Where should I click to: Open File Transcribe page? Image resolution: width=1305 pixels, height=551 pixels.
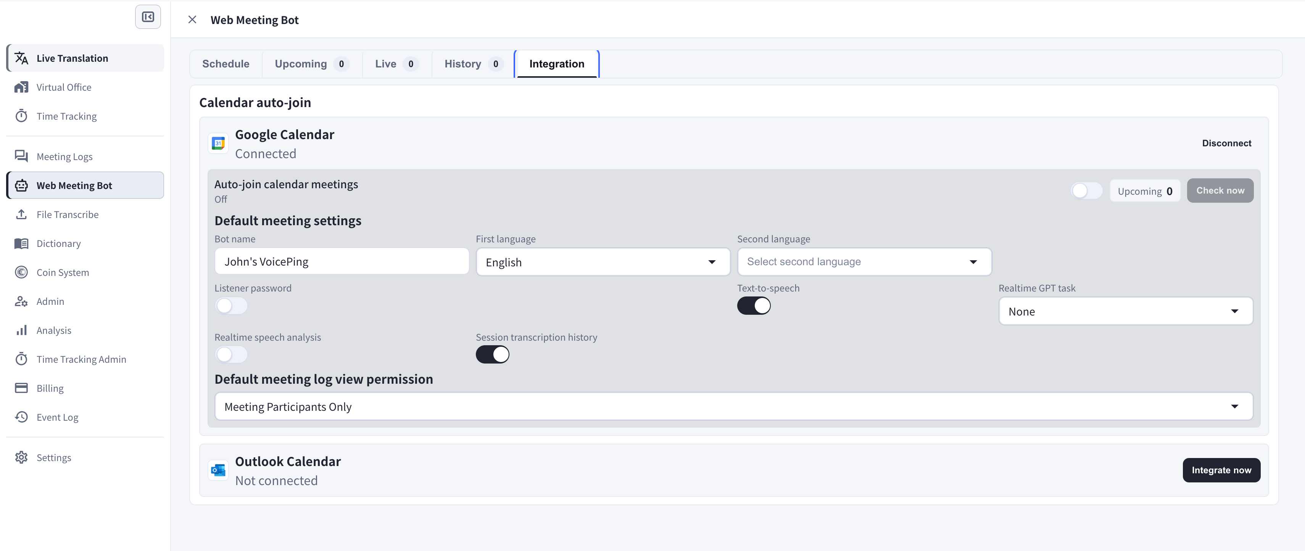85,215
